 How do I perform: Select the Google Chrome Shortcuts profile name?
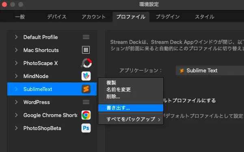click(50, 115)
